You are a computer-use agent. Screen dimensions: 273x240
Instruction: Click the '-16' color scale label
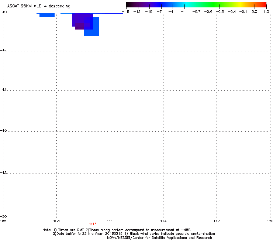pyautogui.click(x=125, y=12)
